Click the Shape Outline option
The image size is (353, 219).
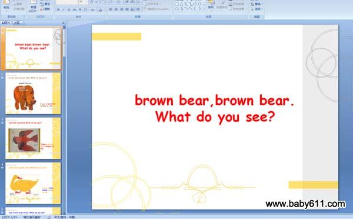click(x=237, y=4)
